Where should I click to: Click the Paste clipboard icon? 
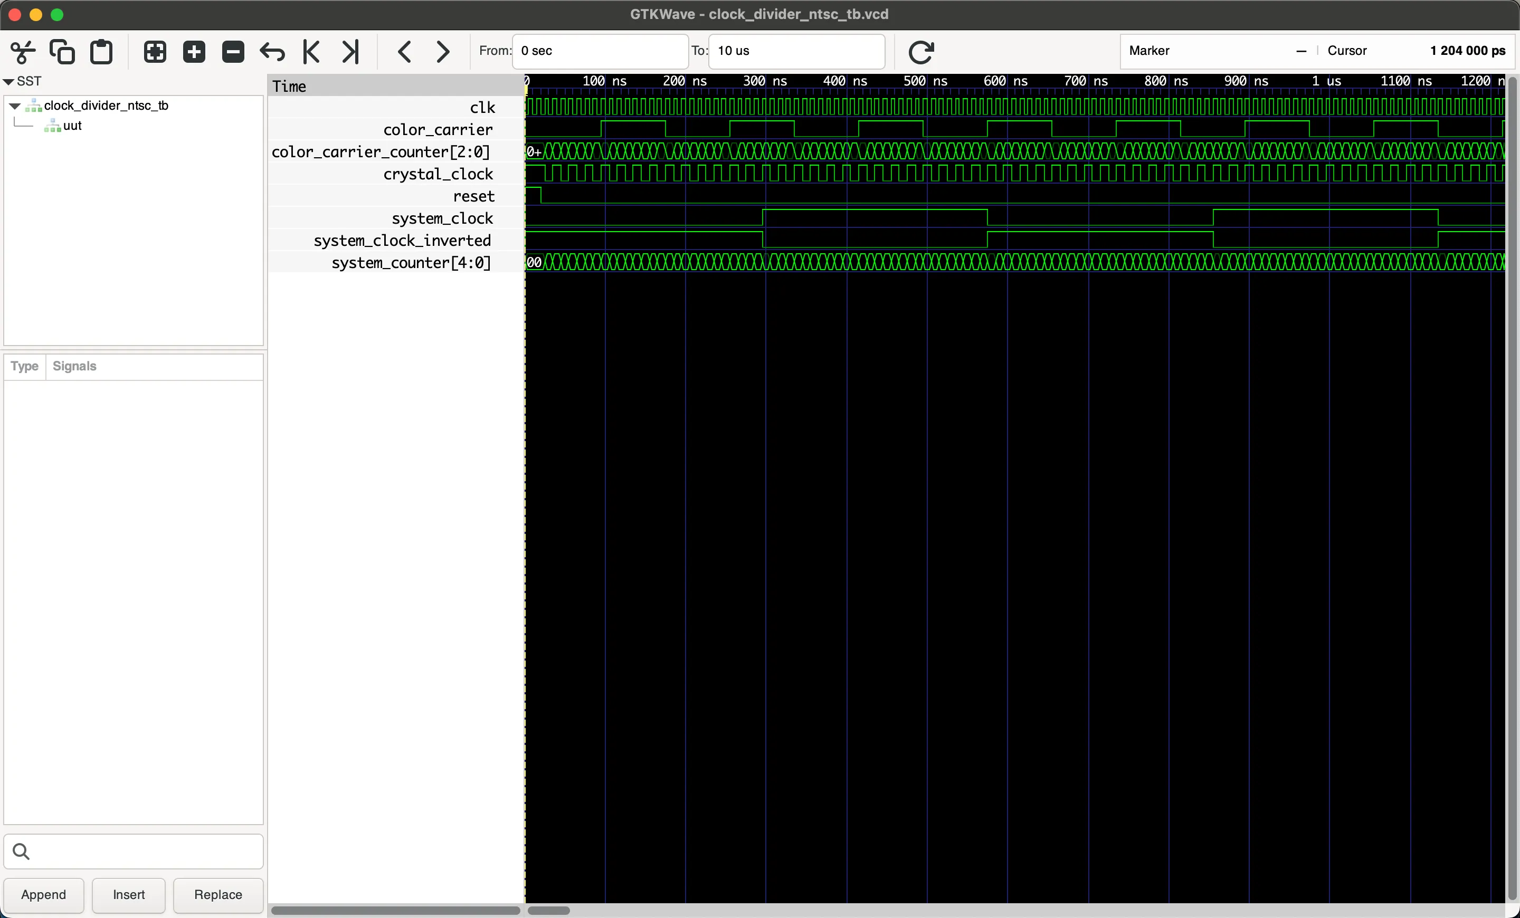(102, 52)
